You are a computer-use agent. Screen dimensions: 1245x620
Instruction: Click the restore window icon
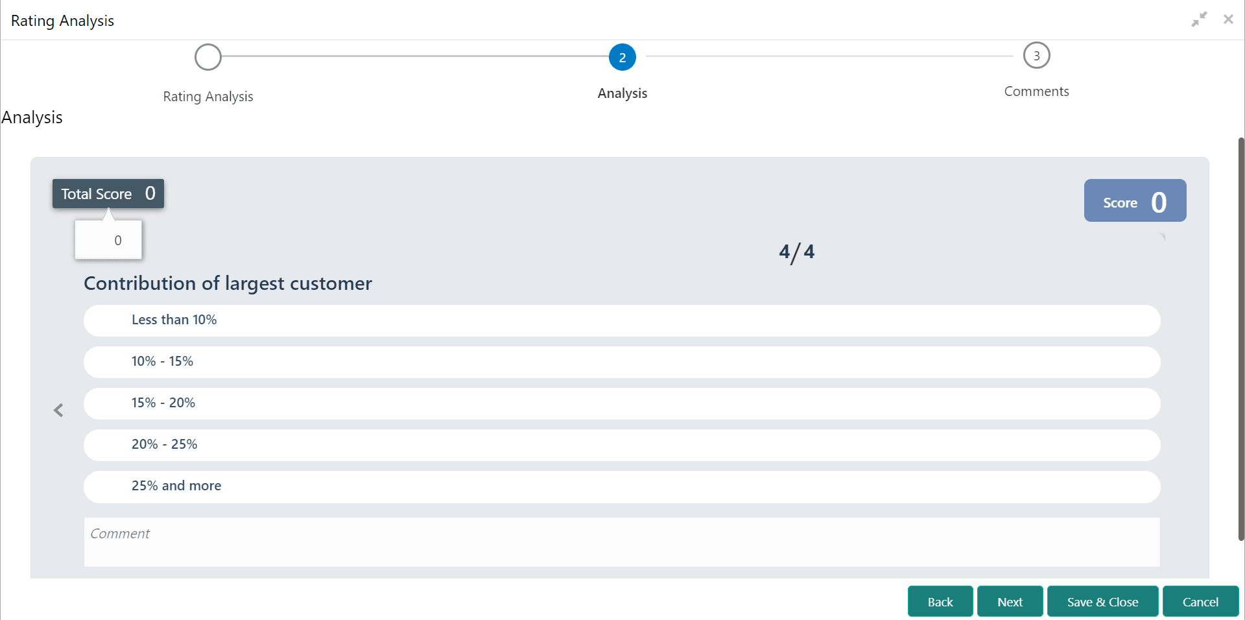click(x=1199, y=19)
